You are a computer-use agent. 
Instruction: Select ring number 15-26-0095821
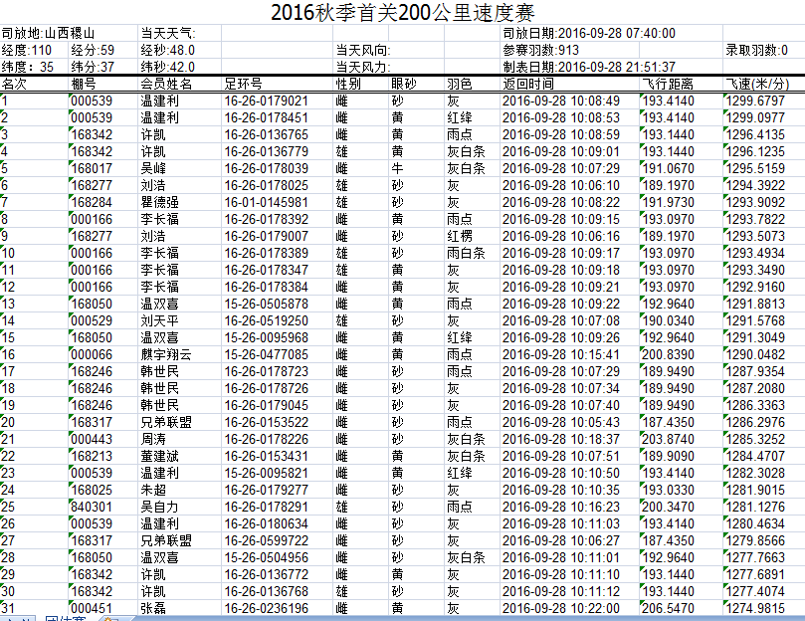point(266,474)
